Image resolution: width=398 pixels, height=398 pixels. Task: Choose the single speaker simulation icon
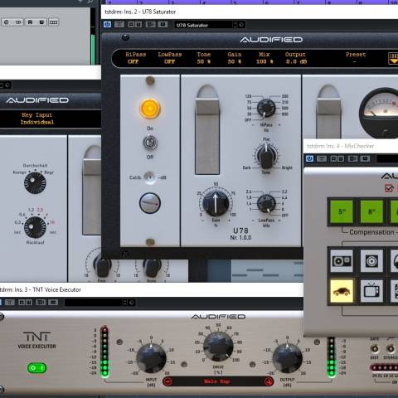coord(371,261)
